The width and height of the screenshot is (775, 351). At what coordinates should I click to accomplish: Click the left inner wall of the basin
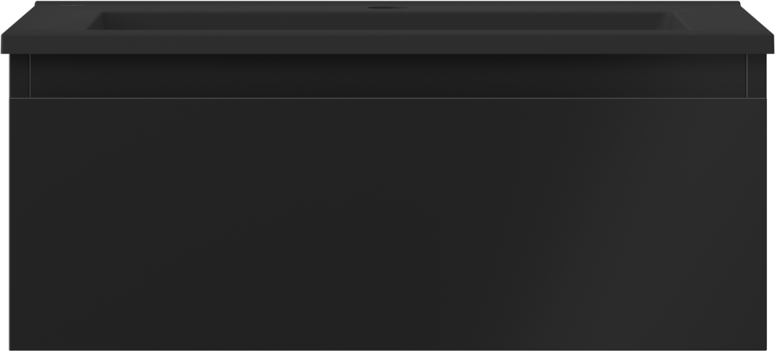(x=95, y=20)
